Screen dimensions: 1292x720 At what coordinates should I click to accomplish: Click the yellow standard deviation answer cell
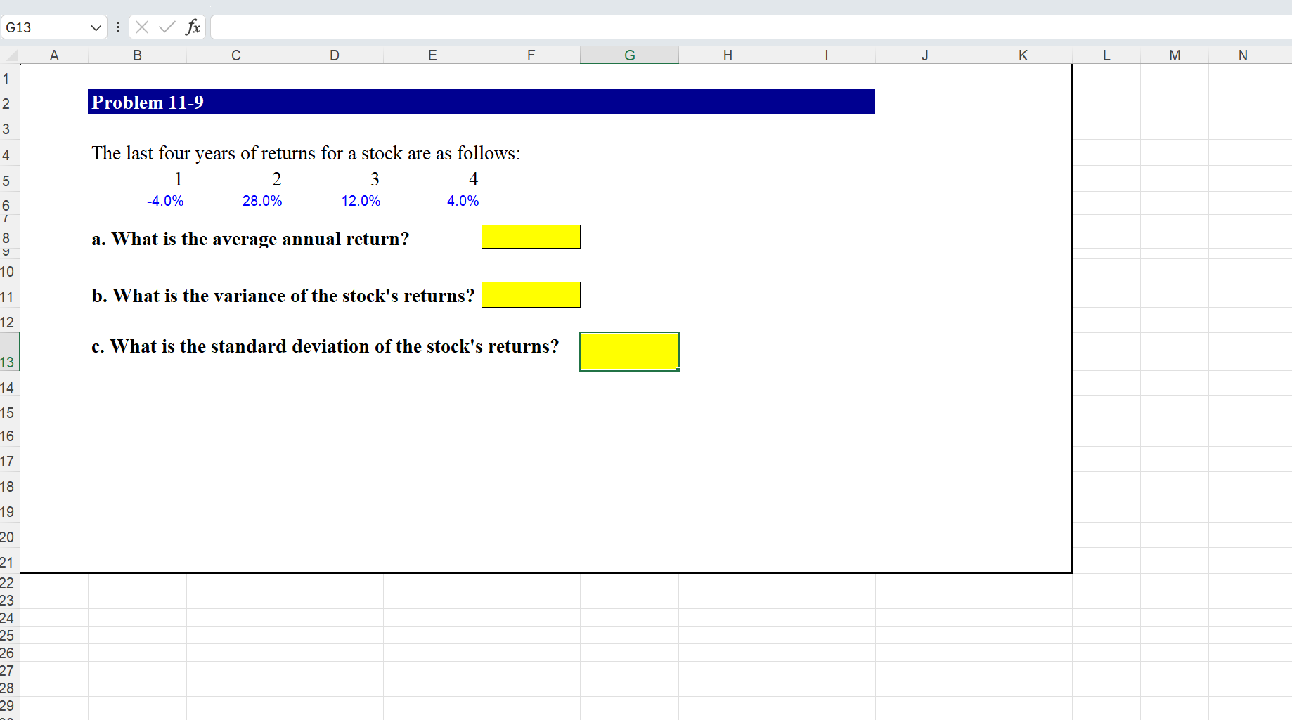coord(630,351)
